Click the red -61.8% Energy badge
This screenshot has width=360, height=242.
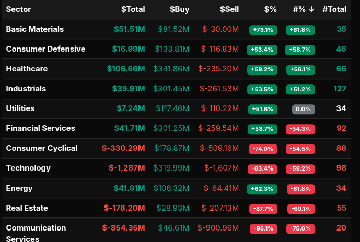pos(300,189)
